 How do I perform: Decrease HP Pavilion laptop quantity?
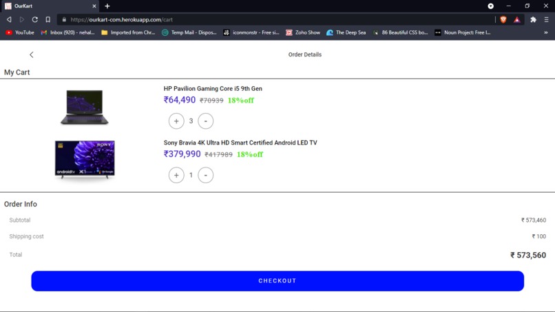coord(206,121)
